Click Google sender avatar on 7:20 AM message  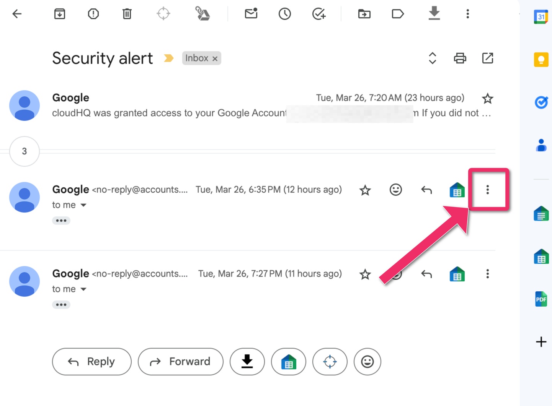(x=24, y=106)
